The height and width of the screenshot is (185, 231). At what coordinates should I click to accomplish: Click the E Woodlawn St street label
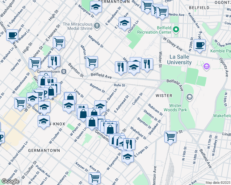tap(113, 16)
